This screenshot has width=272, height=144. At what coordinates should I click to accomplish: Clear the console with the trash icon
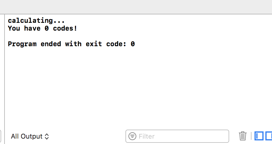point(242,136)
